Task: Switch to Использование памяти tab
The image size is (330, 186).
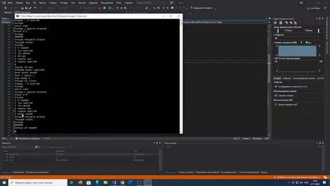Action: coord(304,78)
